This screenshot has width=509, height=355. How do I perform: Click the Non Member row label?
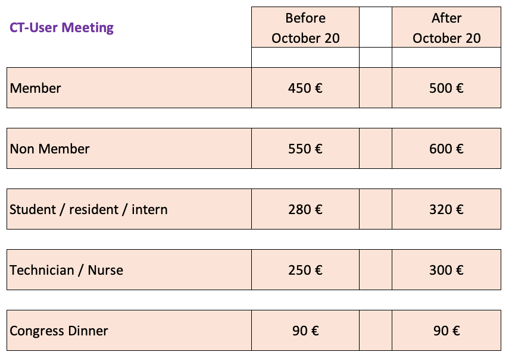[50, 149]
